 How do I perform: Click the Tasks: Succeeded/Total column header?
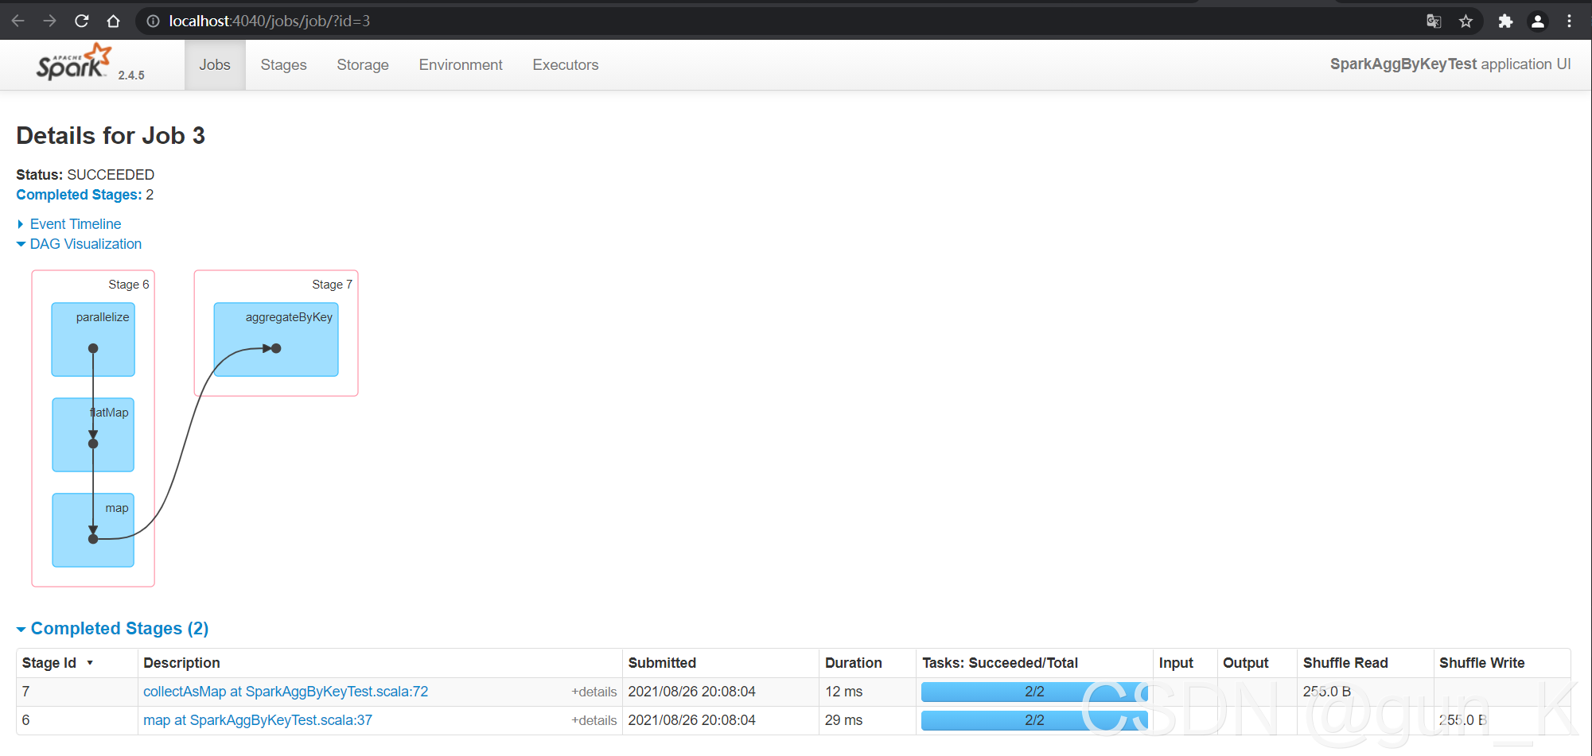click(1034, 663)
